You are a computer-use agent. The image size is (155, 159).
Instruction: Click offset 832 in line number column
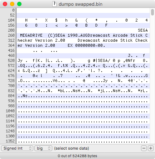coord(11,91)
